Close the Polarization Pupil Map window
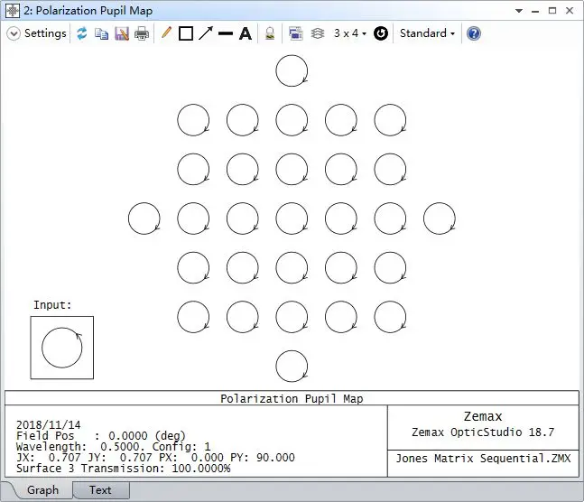The width and height of the screenshot is (584, 502). pyautogui.click(x=570, y=11)
